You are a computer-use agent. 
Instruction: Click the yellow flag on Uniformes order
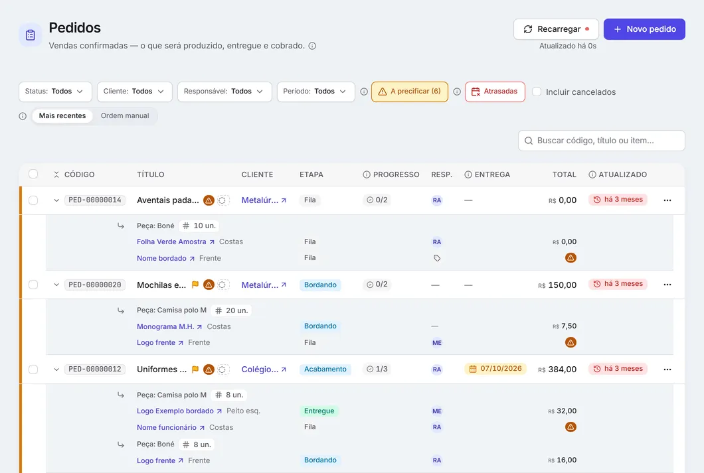[195, 369]
